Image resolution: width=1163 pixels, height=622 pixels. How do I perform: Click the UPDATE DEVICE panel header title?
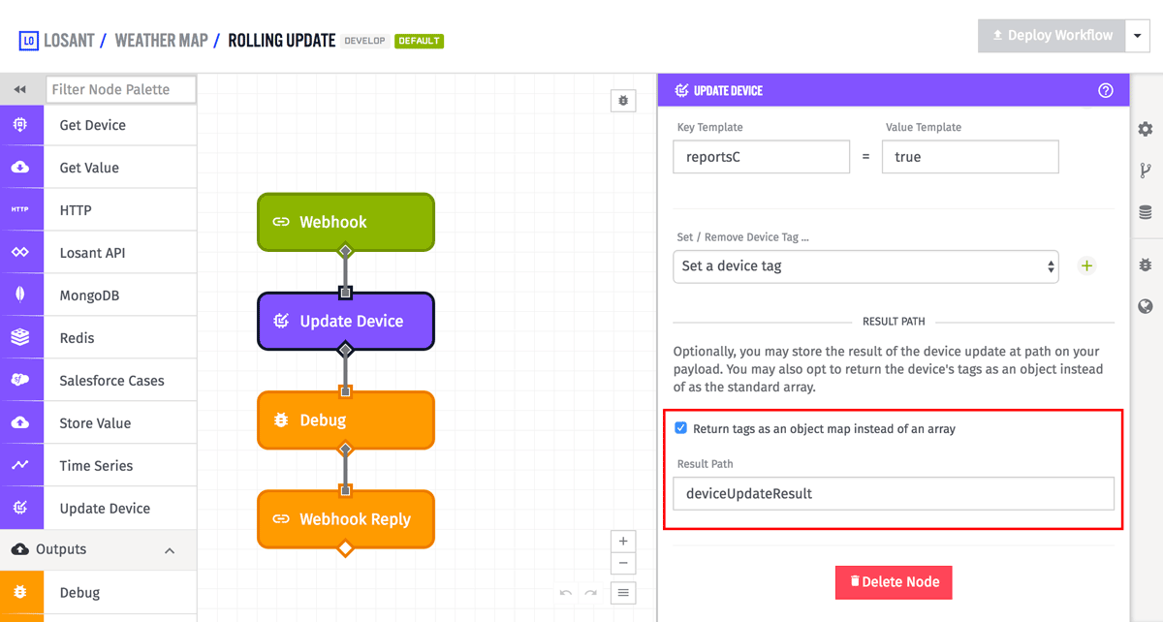[728, 90]
